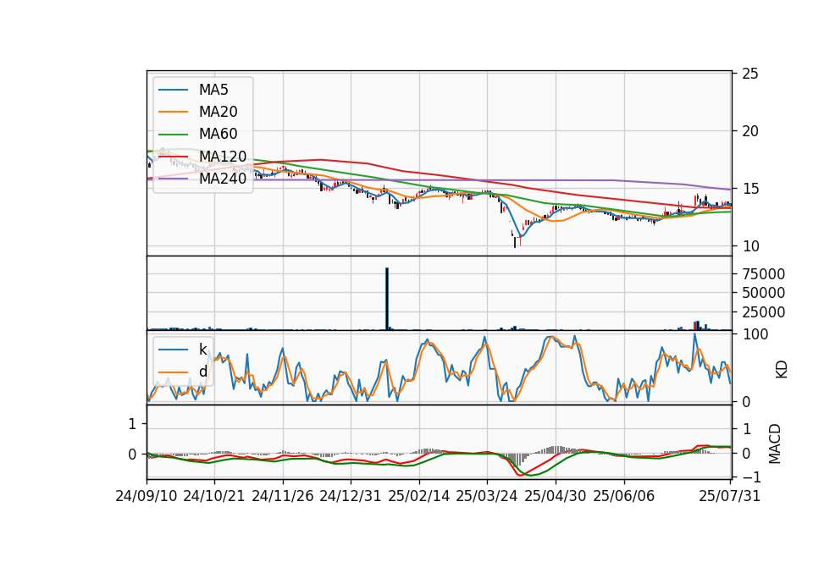The height and width of the screenshot is (584, 813).
Task: Select the 24/11/26 date label
Action: click(283, 496)
